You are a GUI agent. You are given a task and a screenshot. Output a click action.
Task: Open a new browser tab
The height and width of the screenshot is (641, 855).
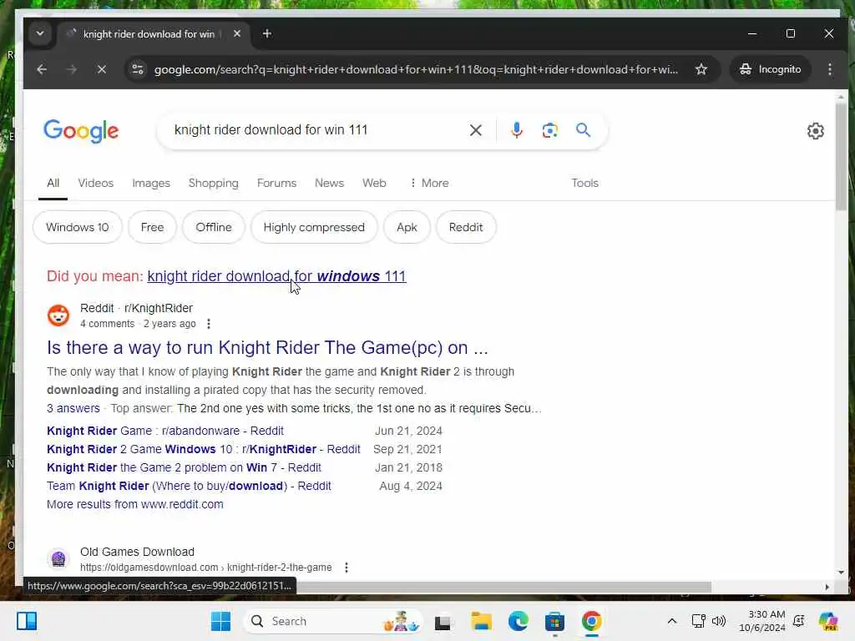point(266,33)
